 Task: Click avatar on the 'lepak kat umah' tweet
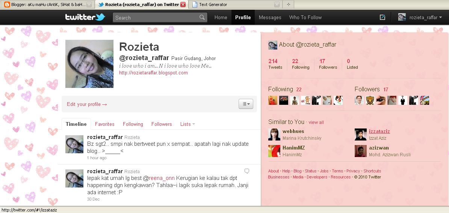coord(74,178)
